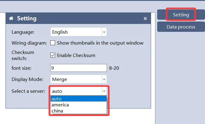Enable Show thumbnails in the output window
205x124 pixels.
pyautogui.click(x=53, y=43)
